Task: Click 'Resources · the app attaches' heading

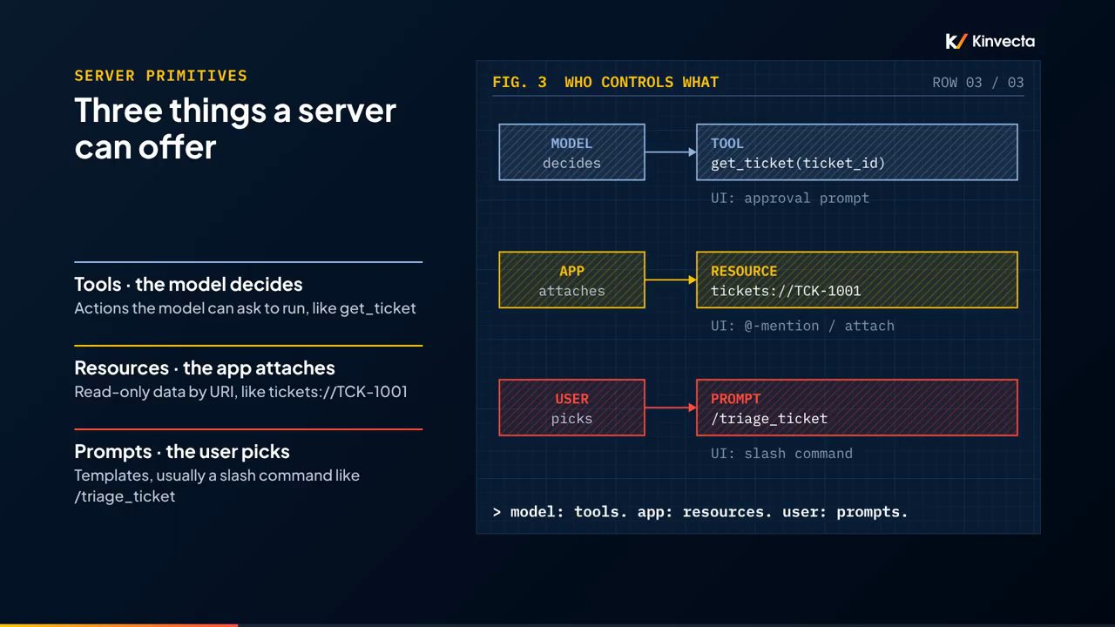Action: tap(205, 367)
